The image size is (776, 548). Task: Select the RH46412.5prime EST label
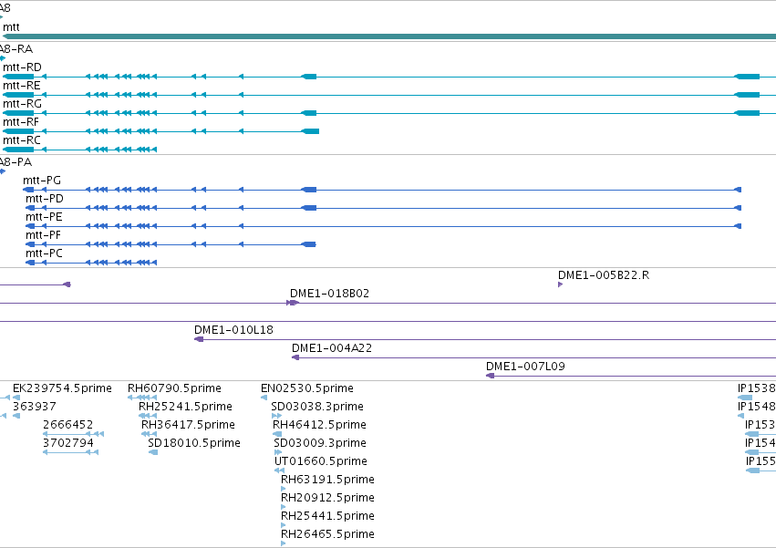coord(319,425)
